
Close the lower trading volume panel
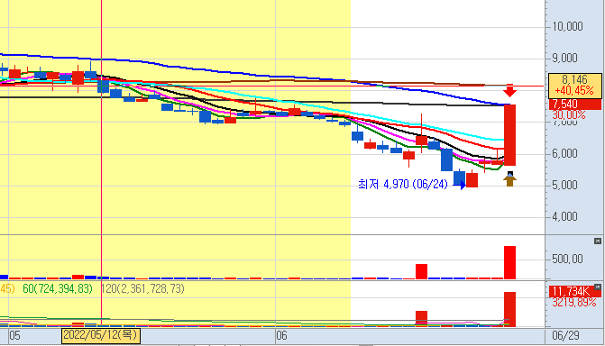pyautogui.click(x=597, y=287)
